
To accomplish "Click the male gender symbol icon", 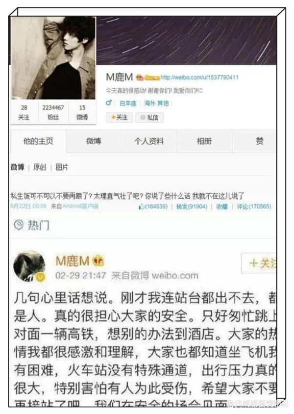I will pyautogui.click(x=109, y=103).
